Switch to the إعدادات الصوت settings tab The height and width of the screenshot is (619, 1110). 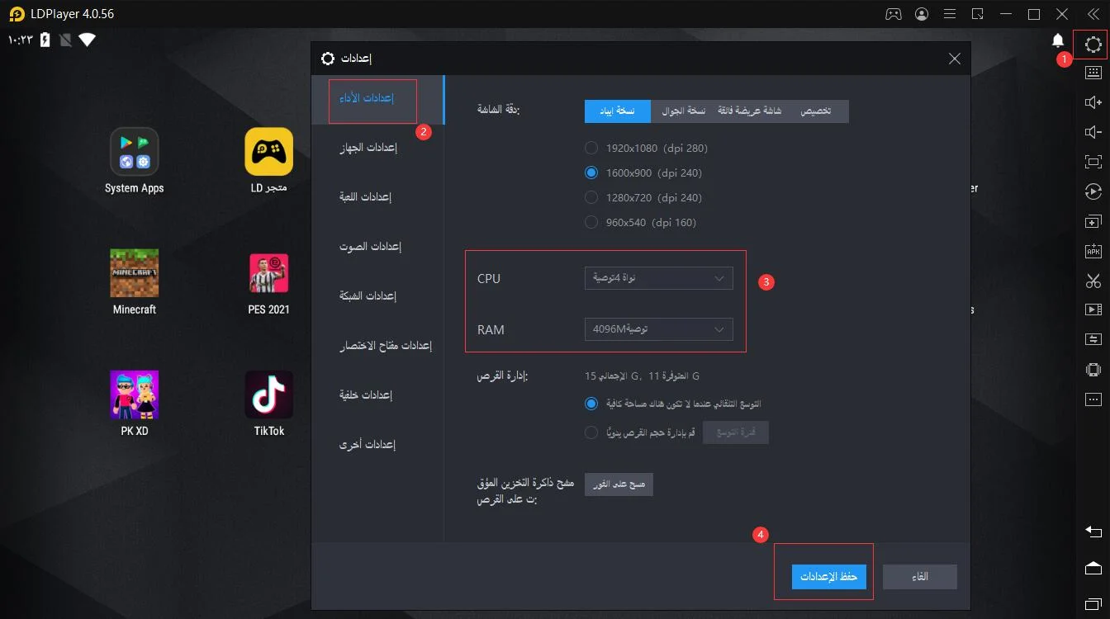tap(370, 247)
